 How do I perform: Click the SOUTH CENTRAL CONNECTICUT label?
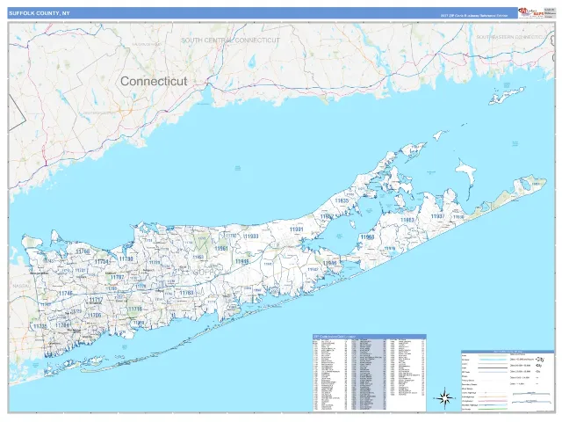tap(230, 40)
